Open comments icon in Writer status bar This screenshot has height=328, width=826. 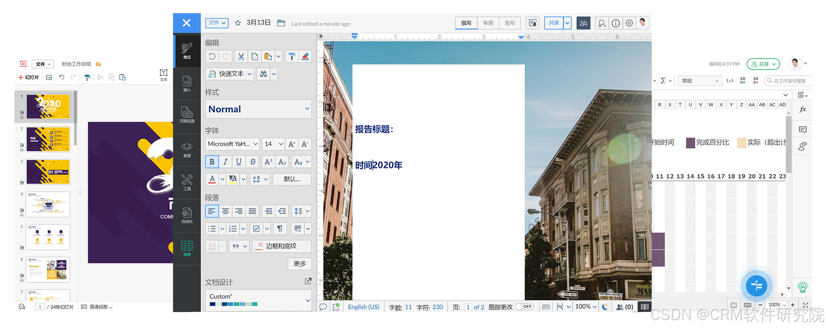(323, 307)
